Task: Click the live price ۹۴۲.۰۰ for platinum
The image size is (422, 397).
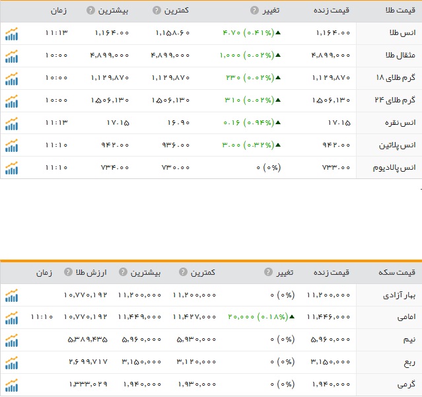Action: point(336,145)
